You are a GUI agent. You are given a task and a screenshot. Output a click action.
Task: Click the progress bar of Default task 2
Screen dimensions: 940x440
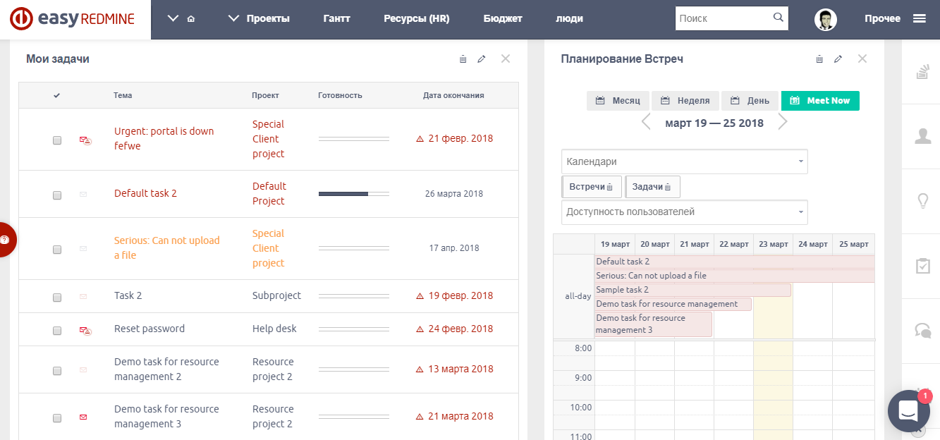pos(354,193)
